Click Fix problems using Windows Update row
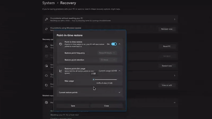This screenshot has height=119, width=212. (110, 29)
